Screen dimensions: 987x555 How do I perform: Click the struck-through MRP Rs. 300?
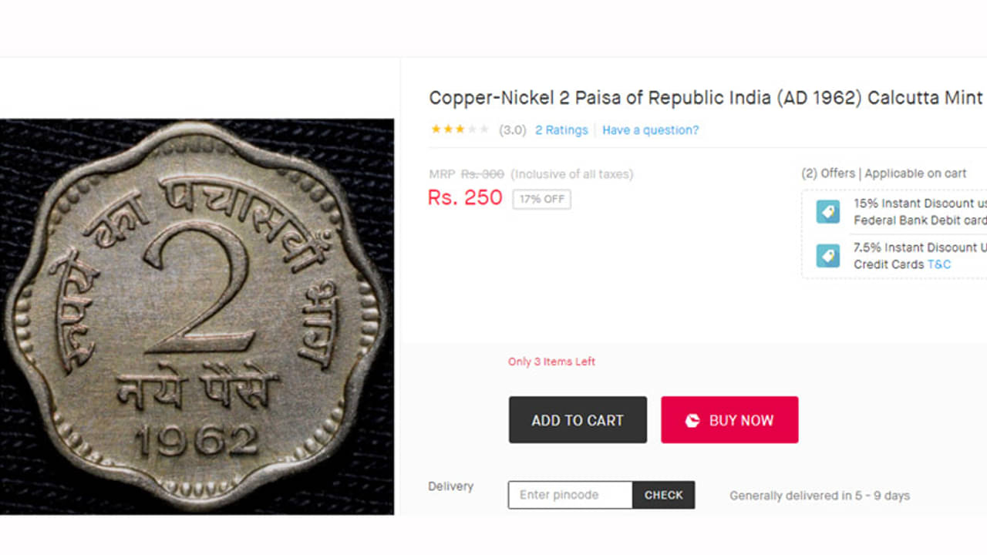coord(482,174)
